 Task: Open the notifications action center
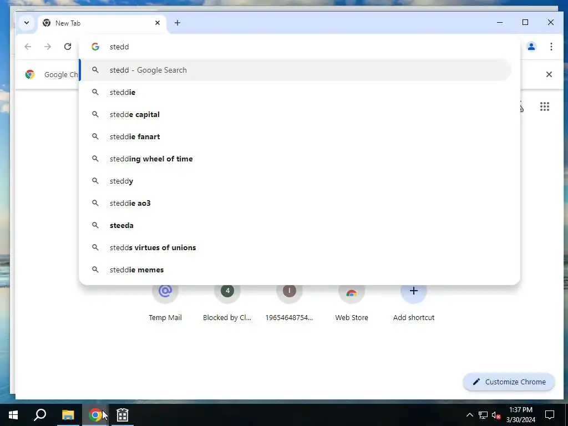[x=550, y=415]
